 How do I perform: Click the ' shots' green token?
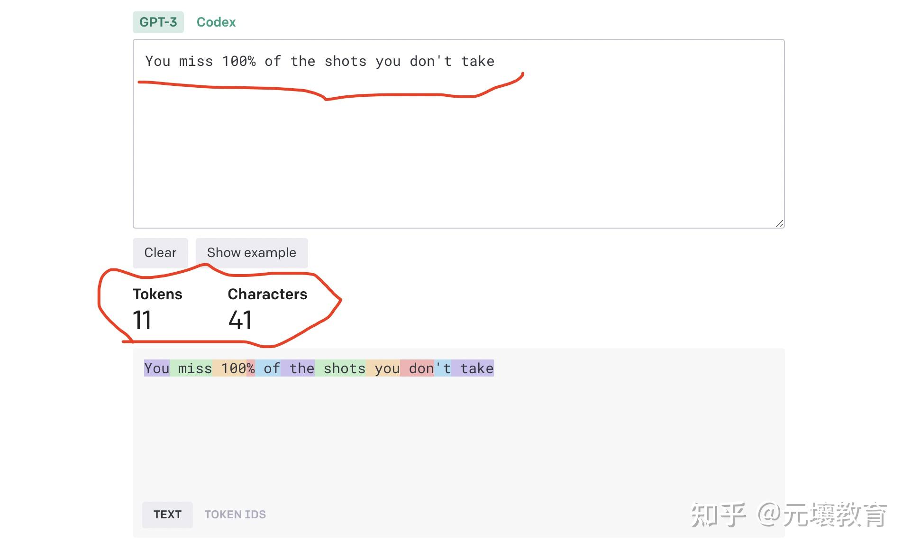point(340,368)
